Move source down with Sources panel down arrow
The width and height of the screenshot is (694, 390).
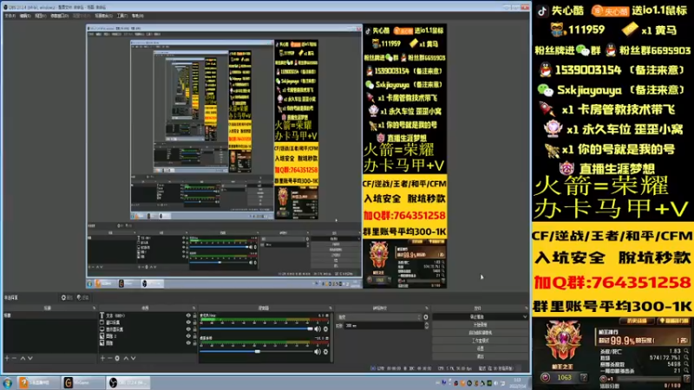tap(134, 358)
